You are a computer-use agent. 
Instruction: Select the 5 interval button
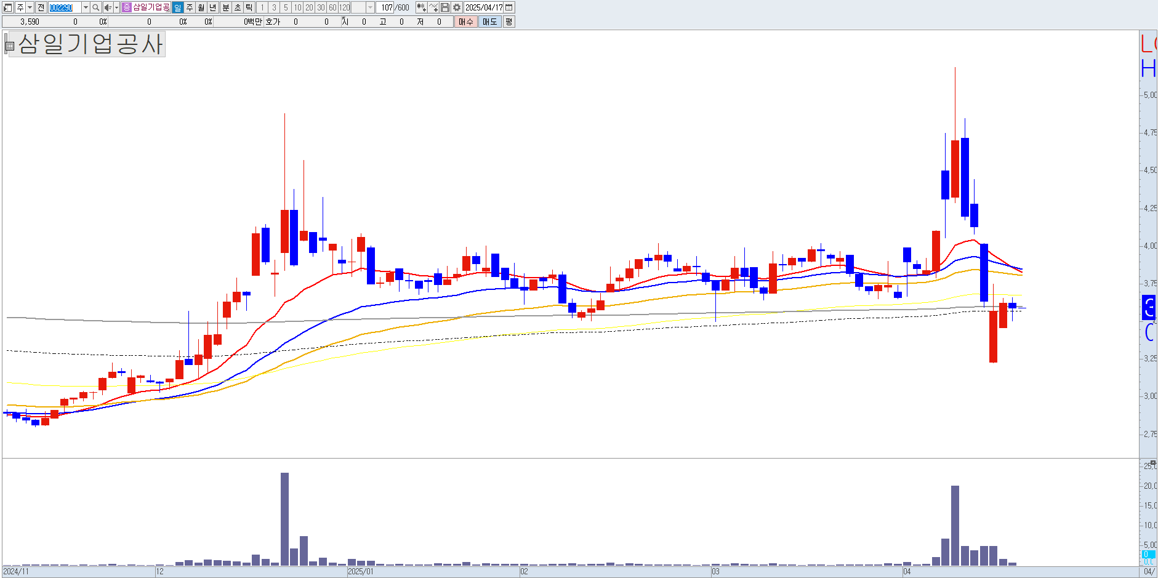pos(286,7)
